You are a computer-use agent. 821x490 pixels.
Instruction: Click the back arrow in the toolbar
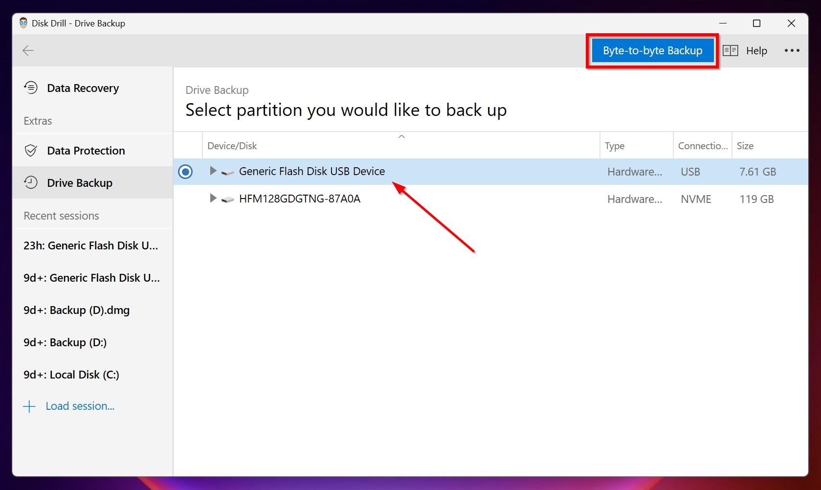coord(28,50)
